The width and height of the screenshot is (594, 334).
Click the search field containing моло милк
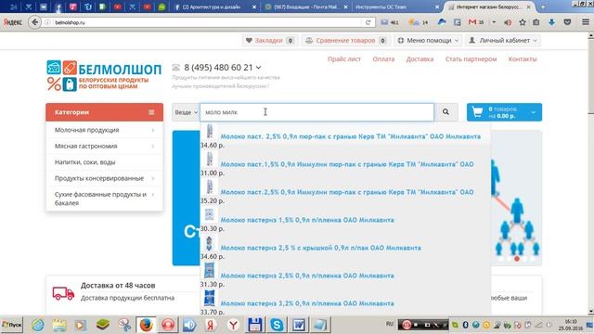coord(317,112)
